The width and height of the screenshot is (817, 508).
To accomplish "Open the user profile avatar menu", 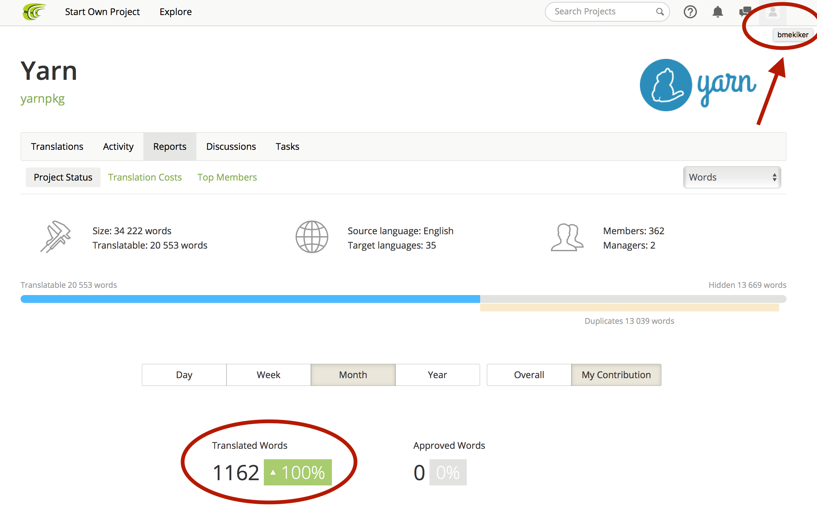I will [772, 12].
